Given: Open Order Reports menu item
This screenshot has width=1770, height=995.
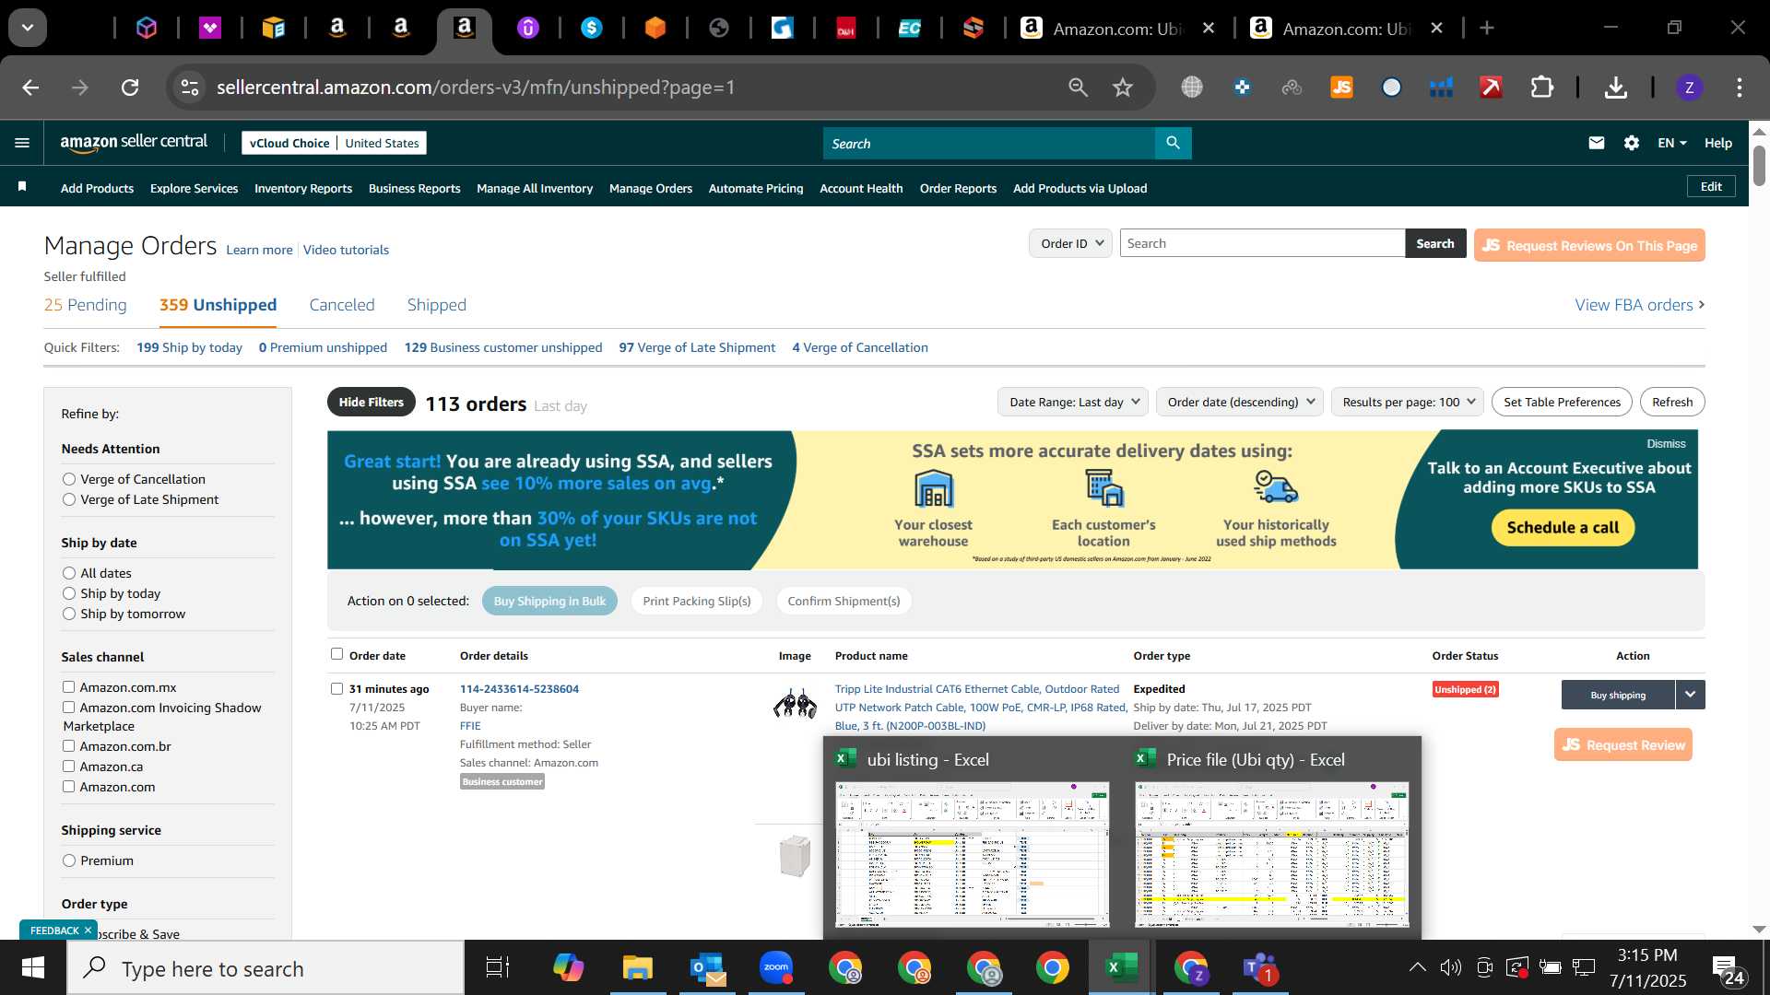Looking at the screenshot, I should pos(958,188).
